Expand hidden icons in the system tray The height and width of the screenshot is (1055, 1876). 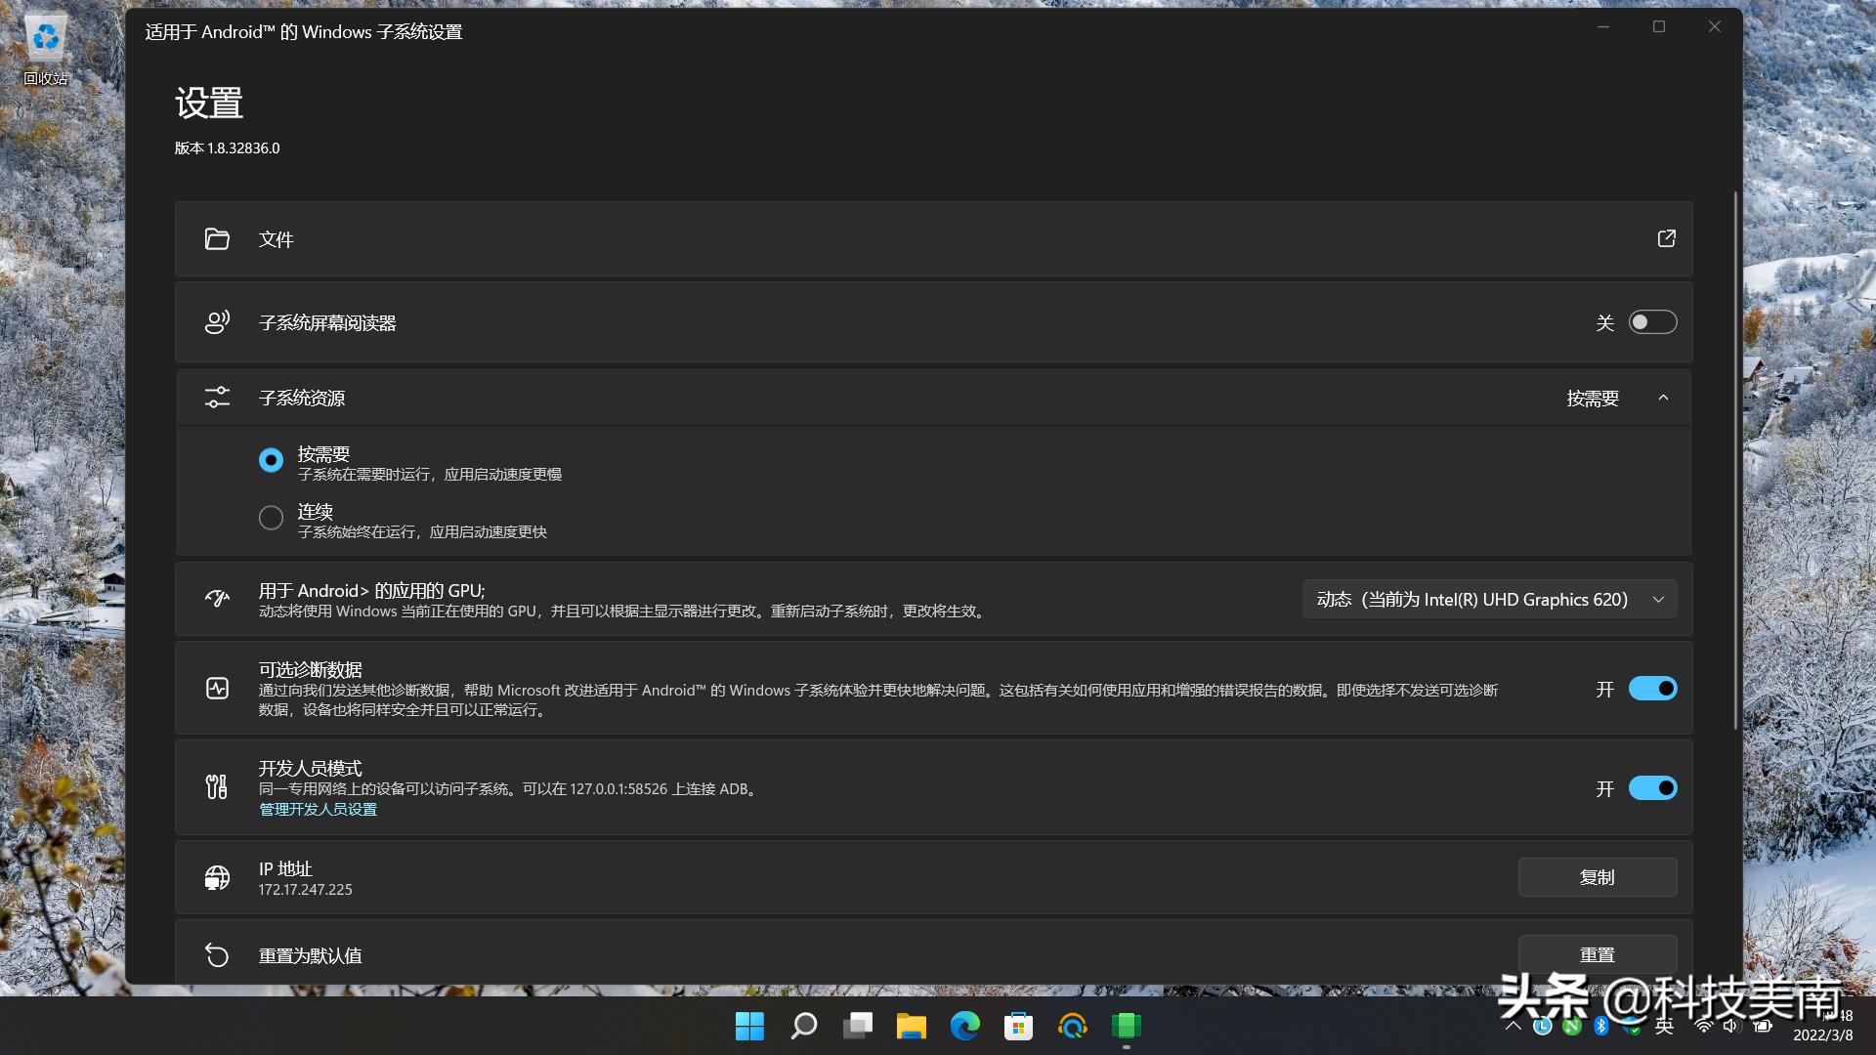pyautogui.click(x=1513, y=1027)
